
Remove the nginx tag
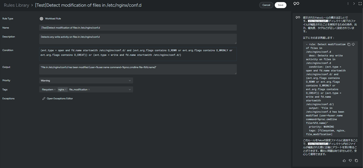pos(65,90)
